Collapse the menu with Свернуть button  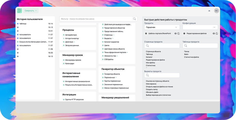(31, 10)
